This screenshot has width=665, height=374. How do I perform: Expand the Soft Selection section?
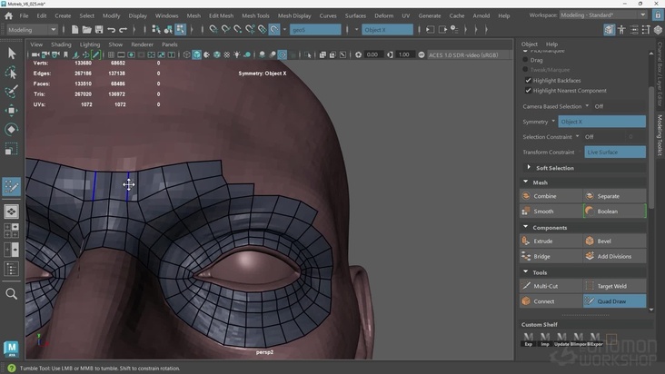(529, 168)
